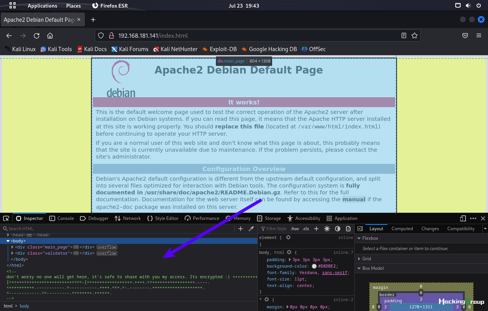Screen dimensions: 488x311
Task: Click the #D8DBE2 background-color swatch
Action: coord(314,266)
